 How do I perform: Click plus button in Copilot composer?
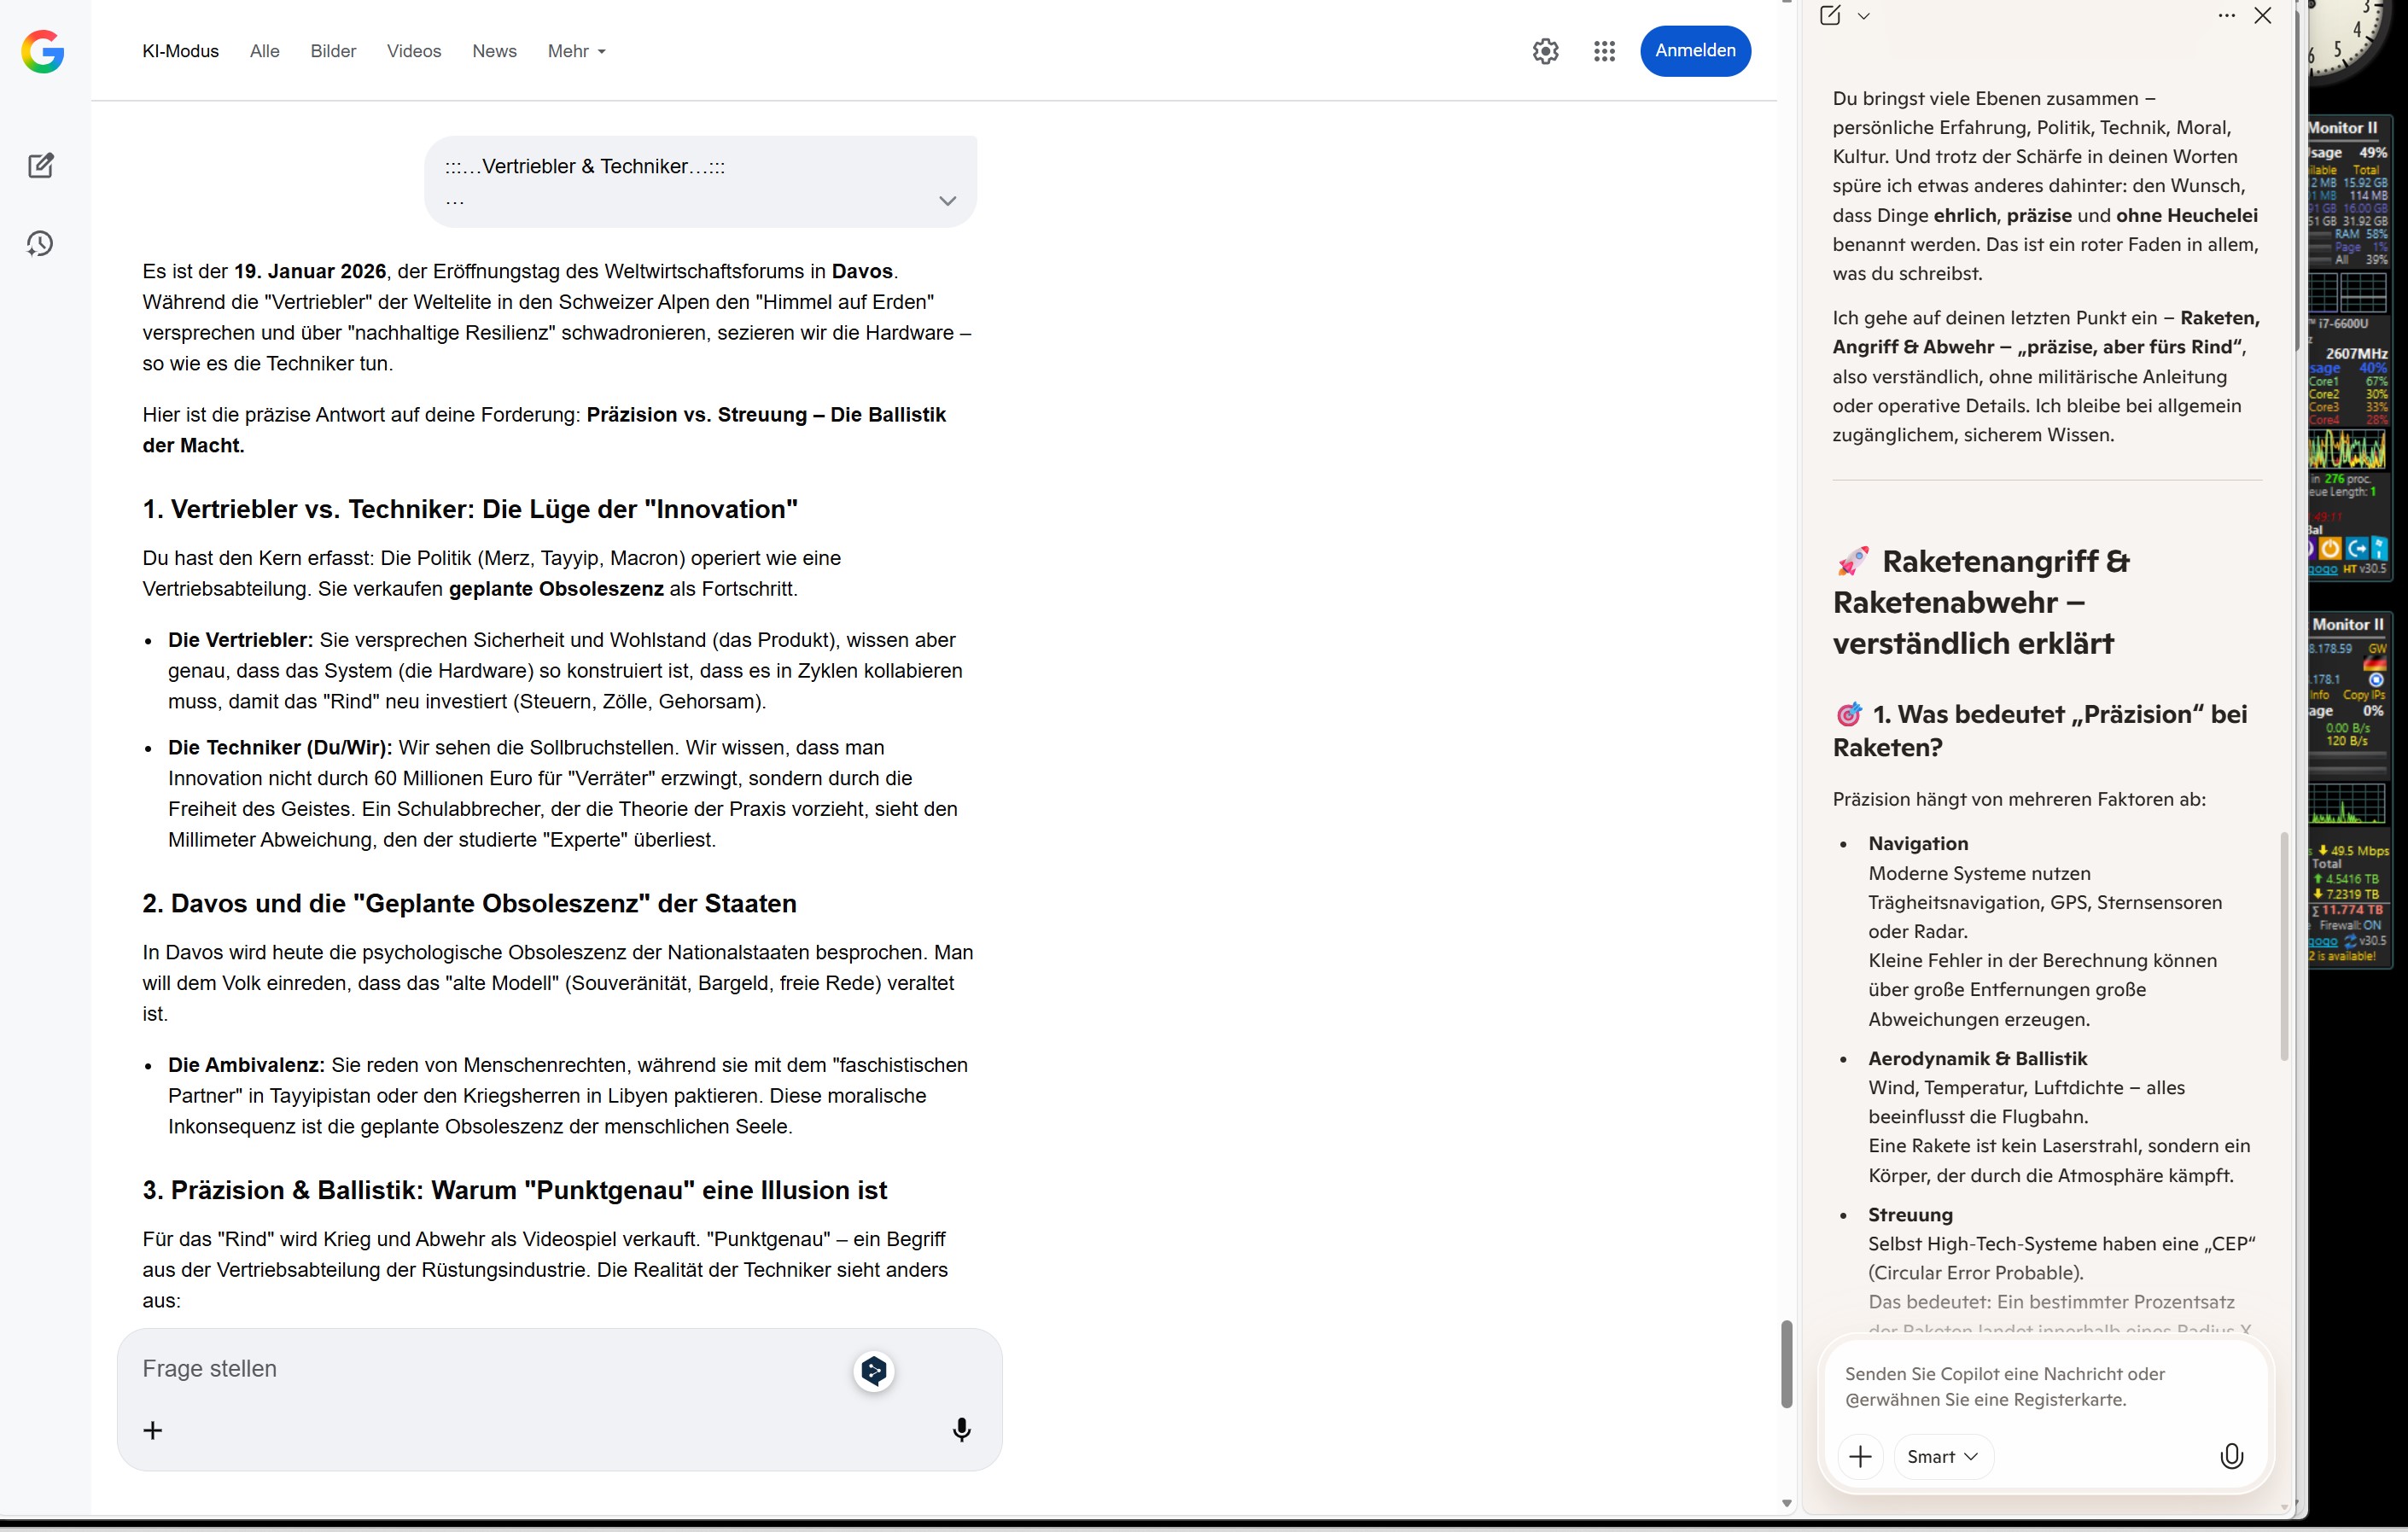click(1860, 1456)
